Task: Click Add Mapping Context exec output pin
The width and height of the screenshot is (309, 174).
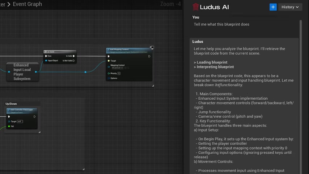Action: pos(149,56)
